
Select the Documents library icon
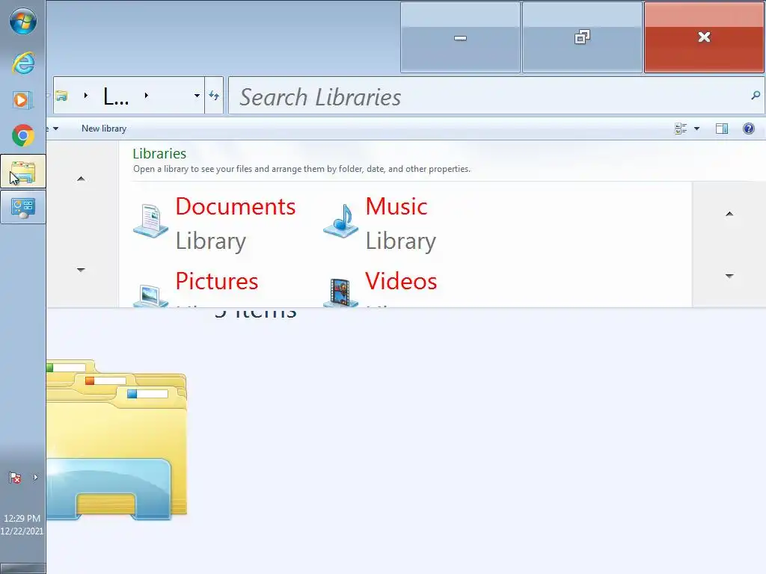(151, 221)
